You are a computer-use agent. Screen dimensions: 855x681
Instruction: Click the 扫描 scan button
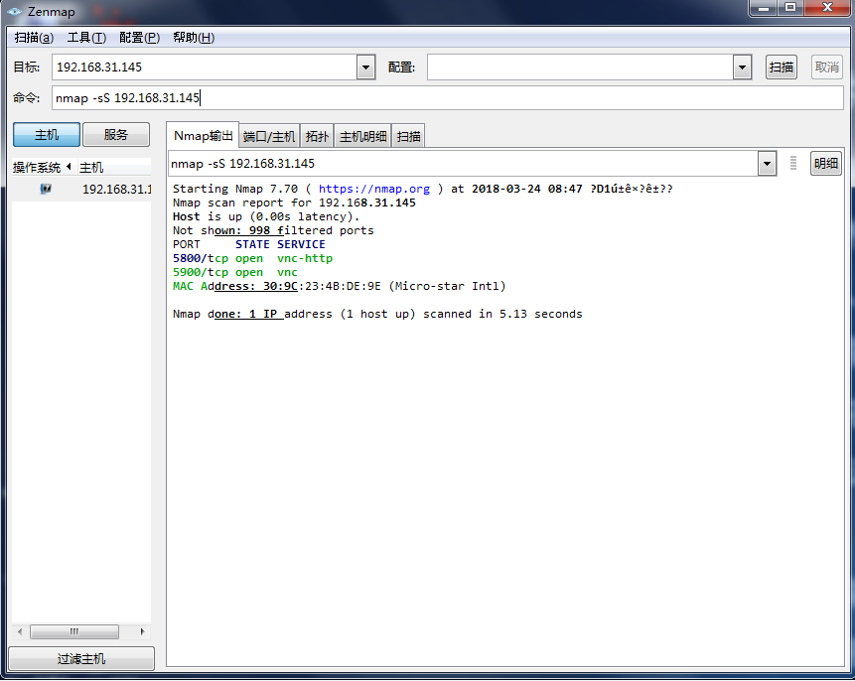coord(781,68)
